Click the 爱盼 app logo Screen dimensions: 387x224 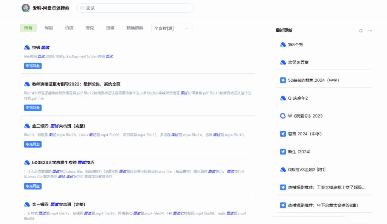click(x=25, y=8)
